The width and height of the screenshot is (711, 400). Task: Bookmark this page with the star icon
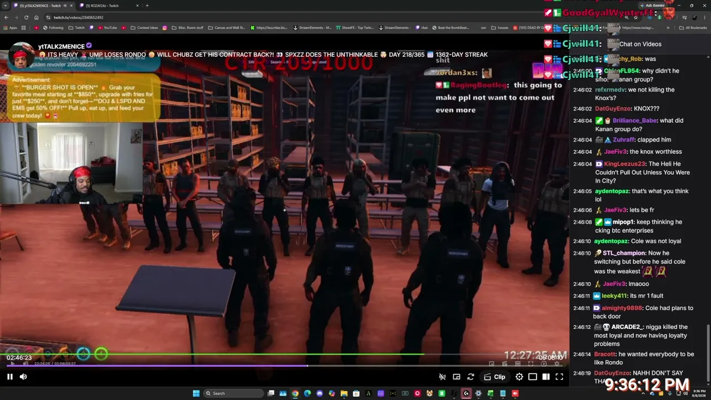coord(637,17)
